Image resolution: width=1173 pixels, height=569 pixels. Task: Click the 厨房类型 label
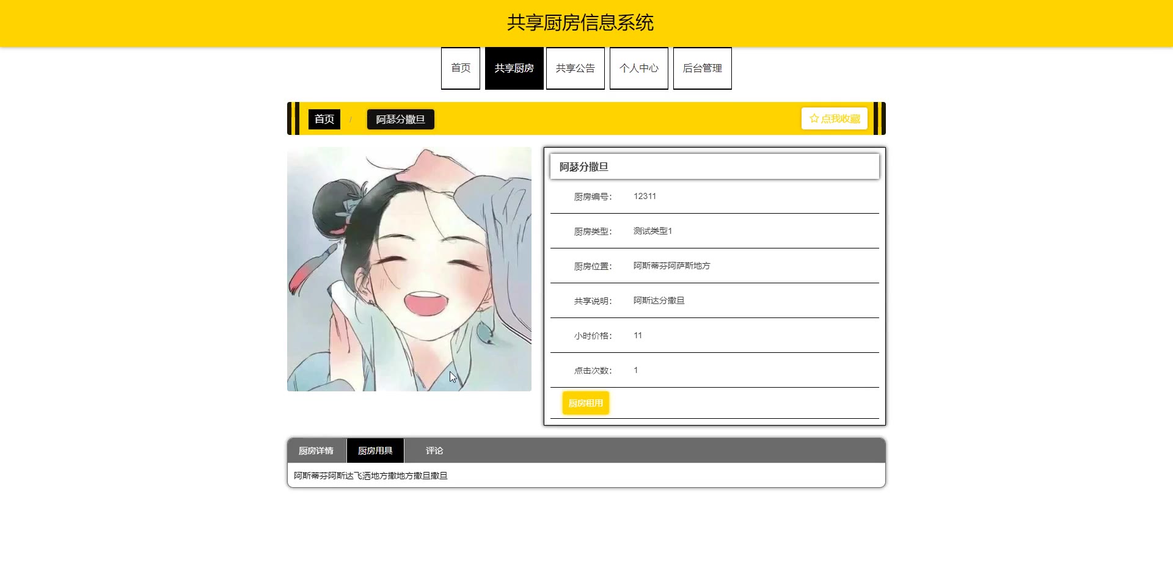593,231
